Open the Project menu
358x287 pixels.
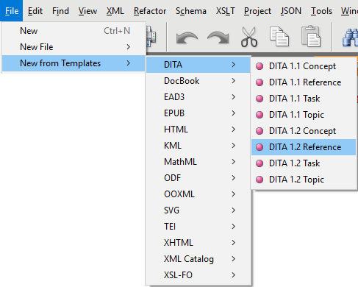click(257, 11)
